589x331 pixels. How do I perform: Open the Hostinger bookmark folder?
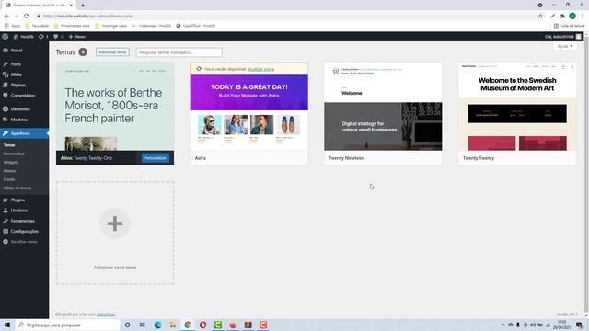click(111, 26)
